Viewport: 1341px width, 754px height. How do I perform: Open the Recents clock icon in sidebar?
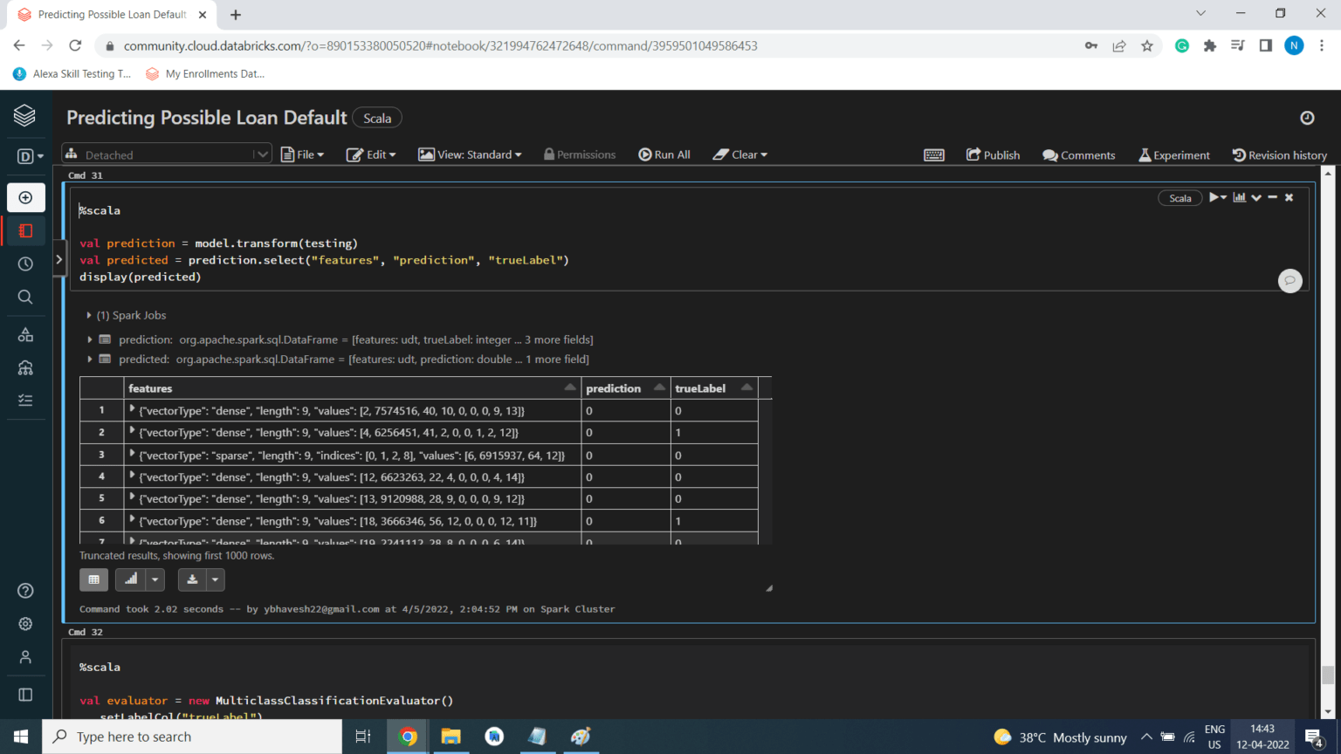tap(25, 264)
